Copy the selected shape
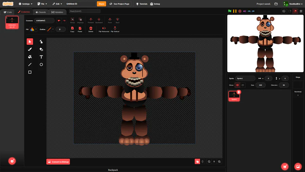305x172 pixels. coord(73,29)
